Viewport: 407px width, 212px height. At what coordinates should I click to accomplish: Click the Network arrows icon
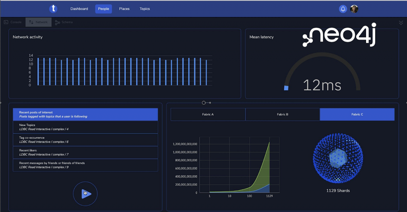31,22
